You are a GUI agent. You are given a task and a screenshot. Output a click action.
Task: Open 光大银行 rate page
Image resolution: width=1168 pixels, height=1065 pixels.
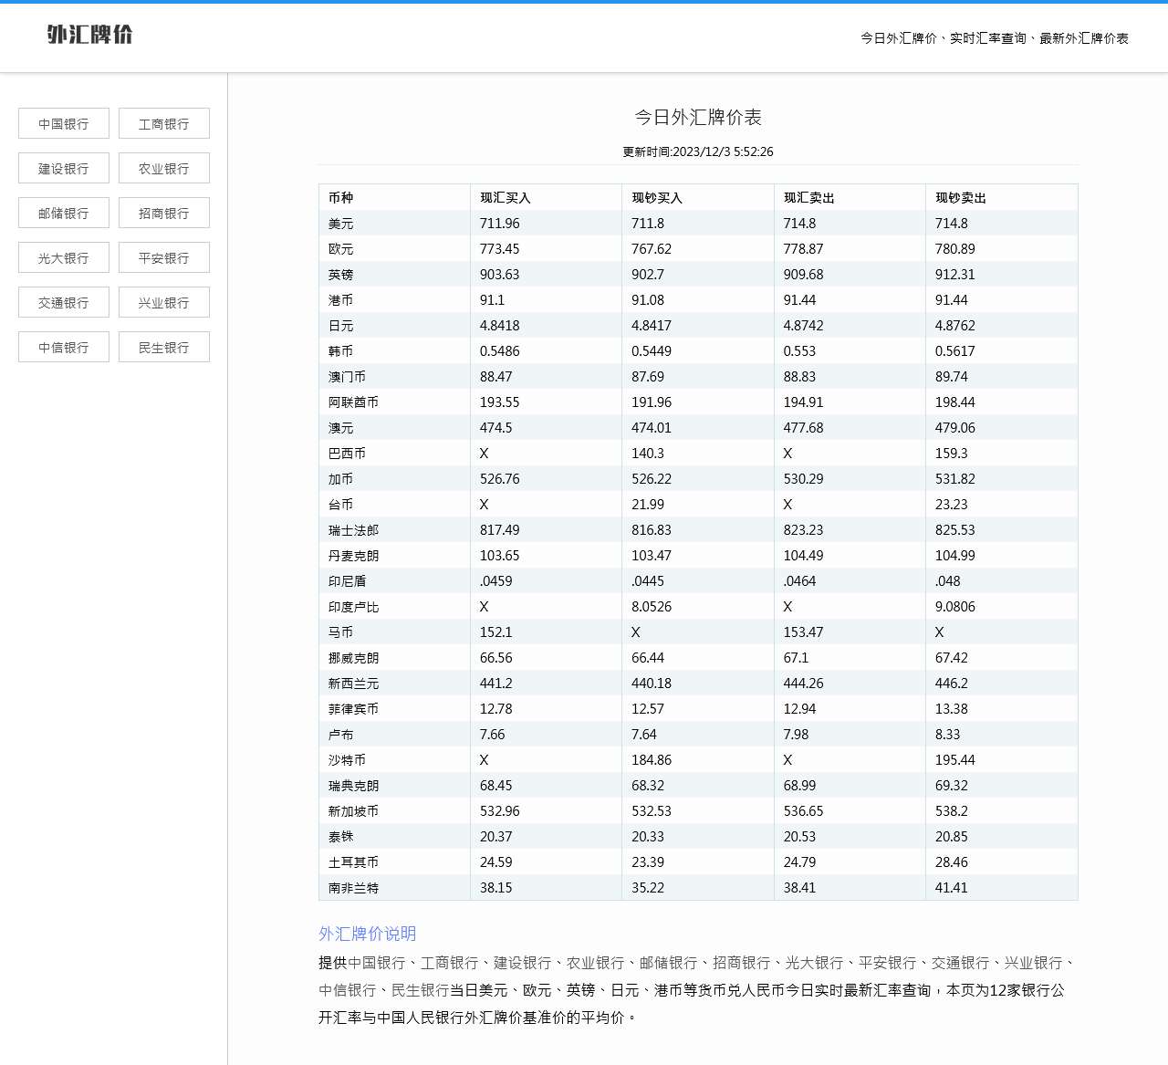63,256
